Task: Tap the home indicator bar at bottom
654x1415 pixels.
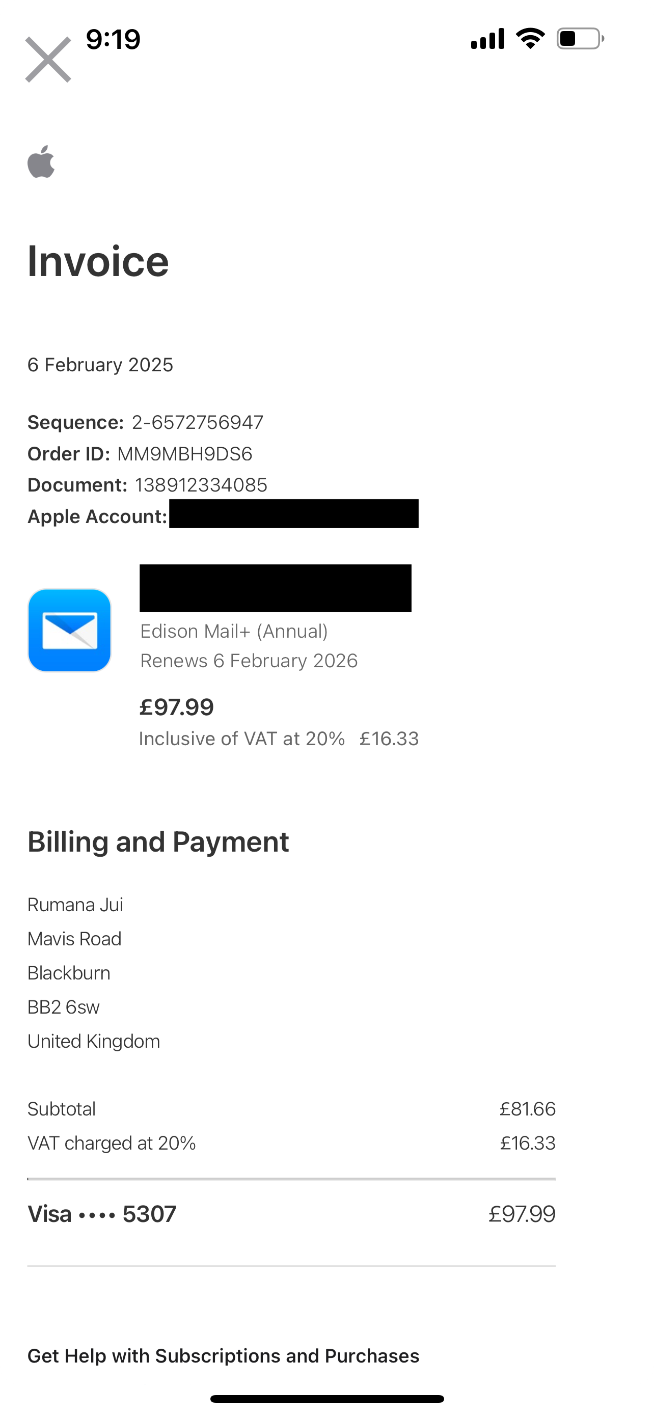Action: point(326,1399)
